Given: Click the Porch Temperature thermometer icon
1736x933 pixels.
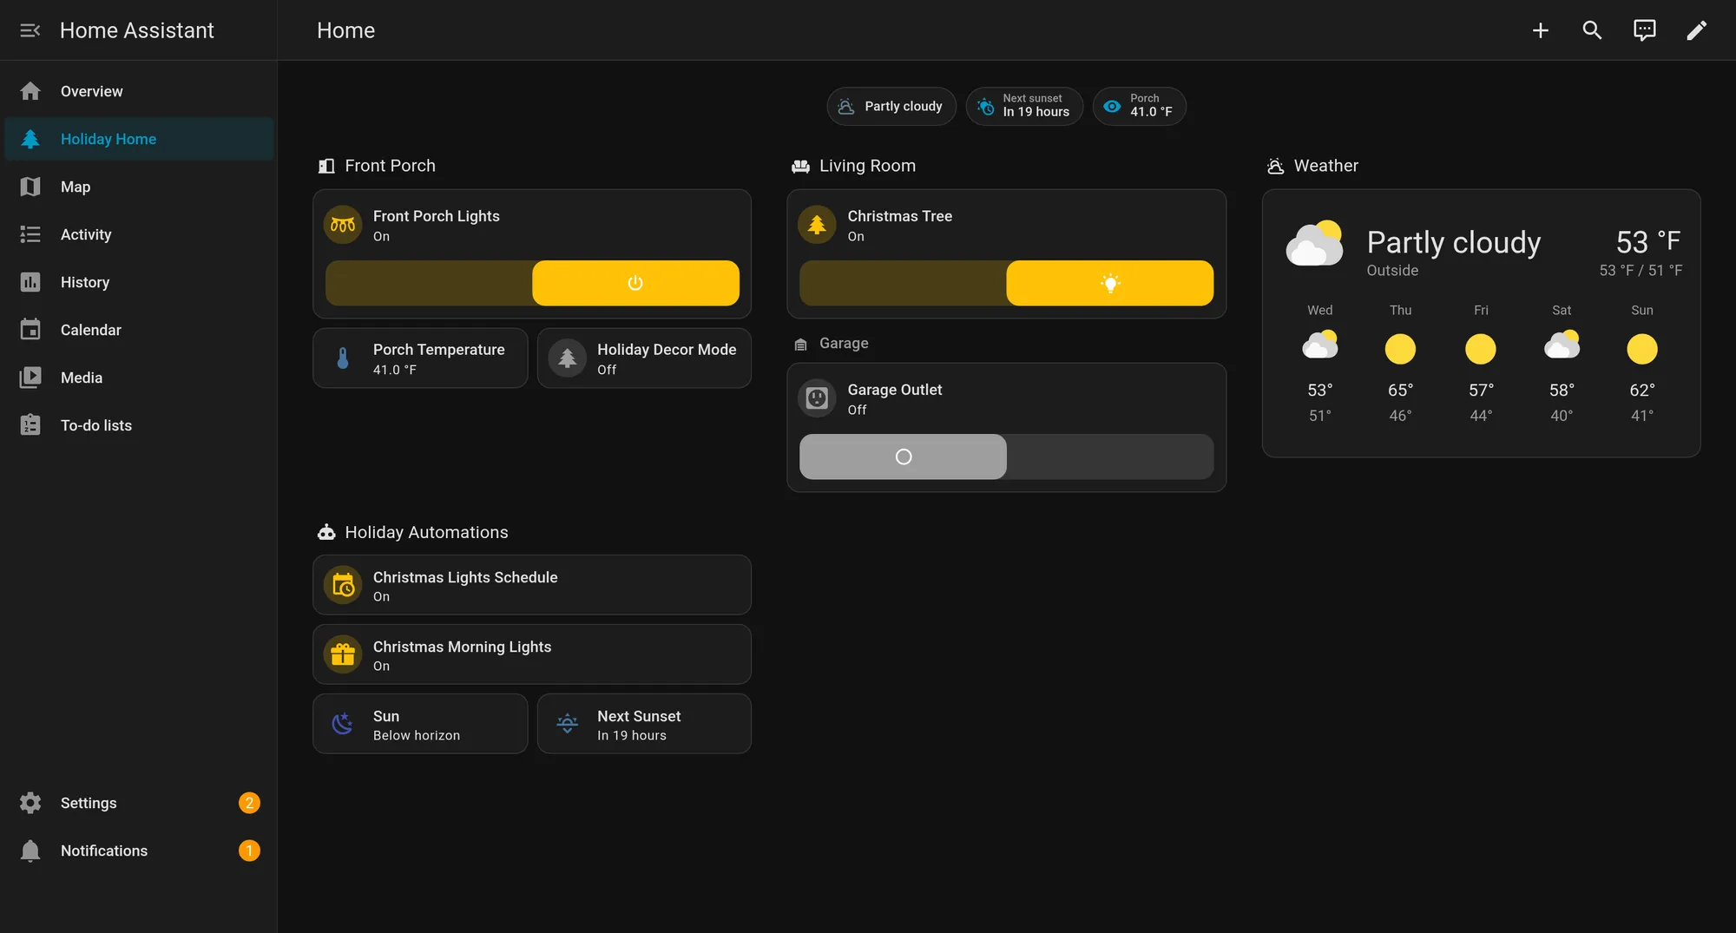Looking at the screenshot, I should (x=343, y=358).
